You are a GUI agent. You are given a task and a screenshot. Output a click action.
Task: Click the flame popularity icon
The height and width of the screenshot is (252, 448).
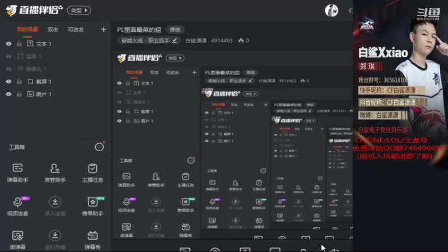241,40
